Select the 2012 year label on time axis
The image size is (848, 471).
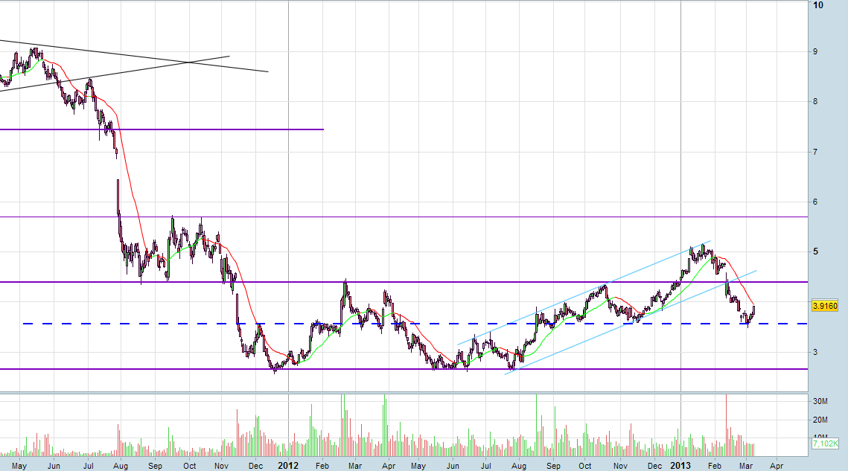(x=288, y=466)
